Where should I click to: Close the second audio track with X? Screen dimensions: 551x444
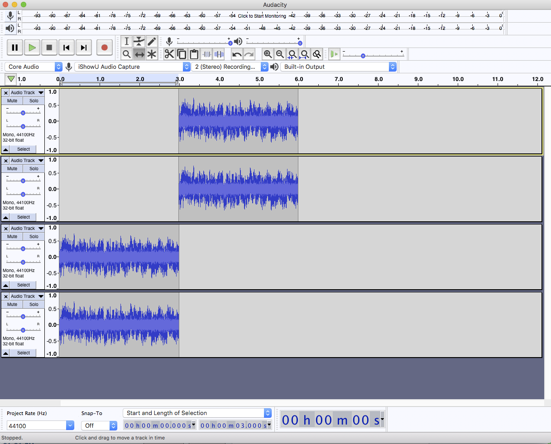coord(5,161)
